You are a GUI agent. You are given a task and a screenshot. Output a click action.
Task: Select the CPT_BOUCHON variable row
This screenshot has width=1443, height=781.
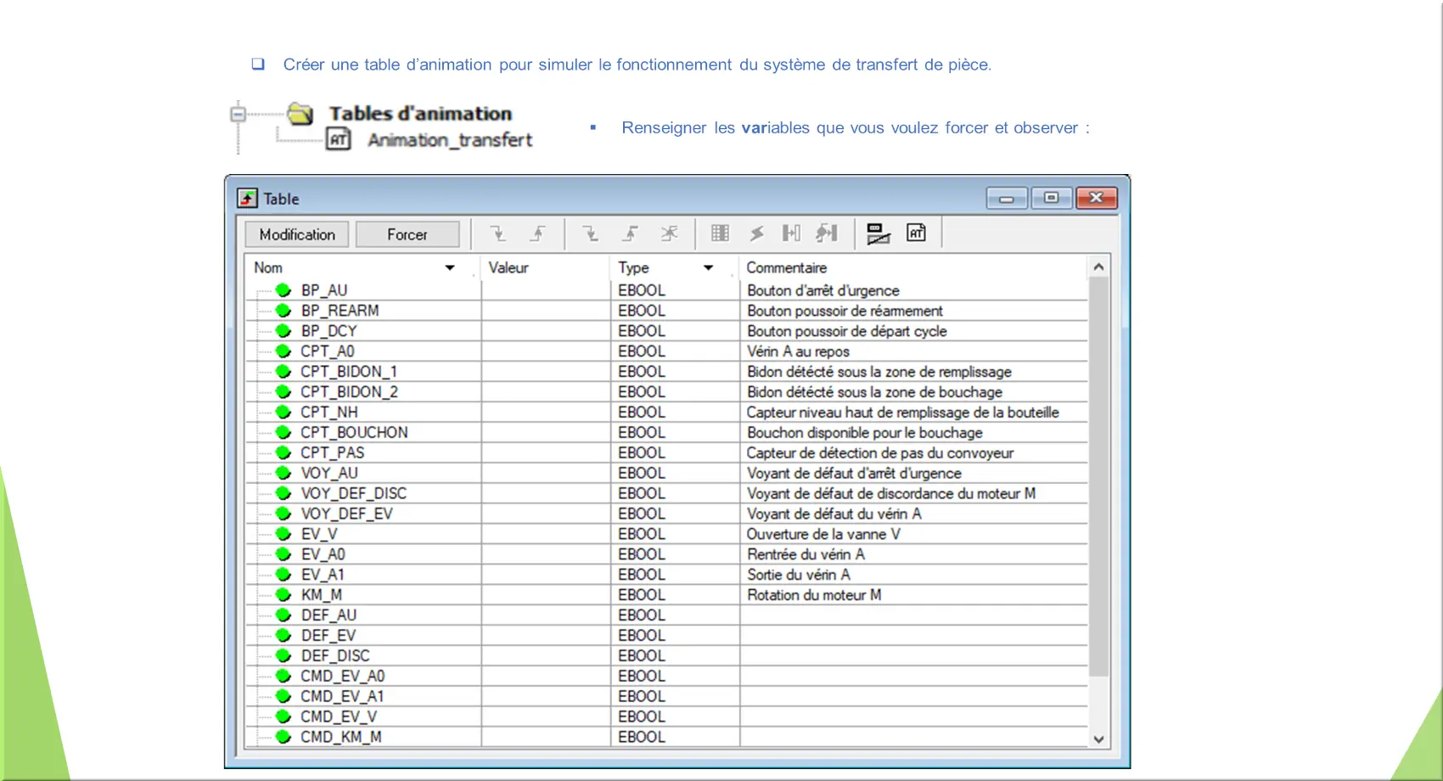click(x=666, y=433)
